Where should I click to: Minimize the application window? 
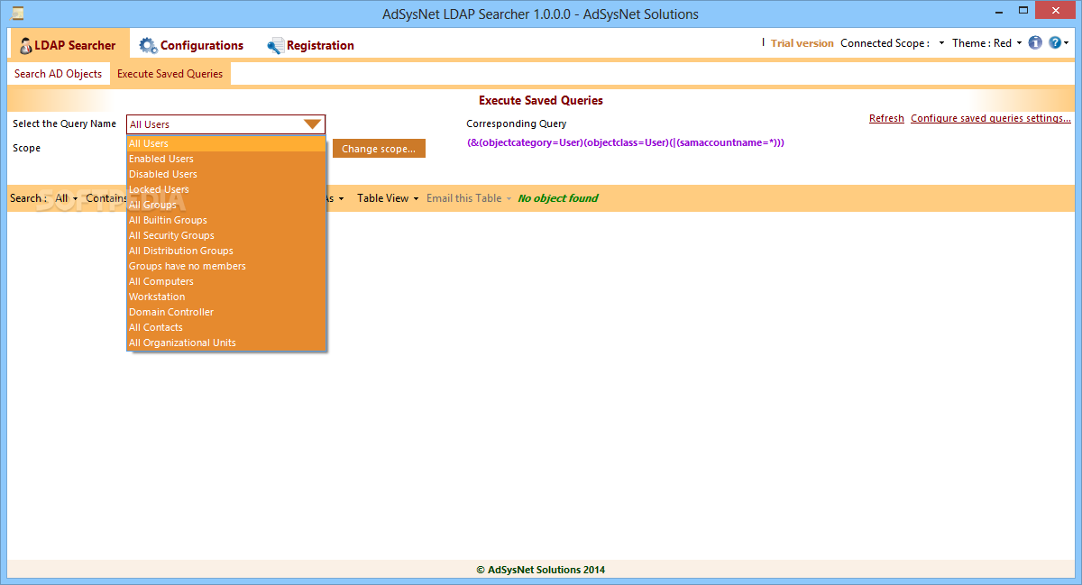click(998, 13)
